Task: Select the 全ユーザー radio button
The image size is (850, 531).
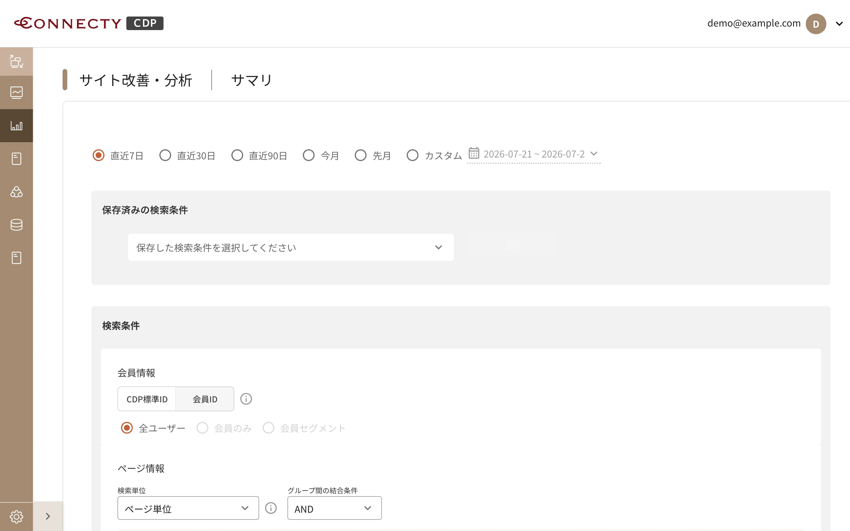Action: click(127, 428)
